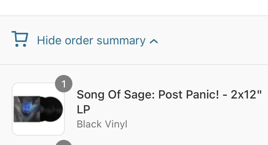Click the quantity badge showing 1
Viewport: 268px width, 145px height.
tap(64, 84)
